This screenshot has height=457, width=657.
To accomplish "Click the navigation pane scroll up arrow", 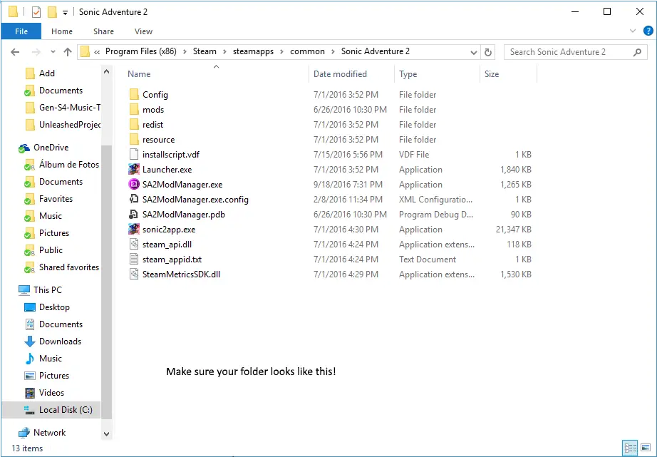I will (x=106, y=72).
